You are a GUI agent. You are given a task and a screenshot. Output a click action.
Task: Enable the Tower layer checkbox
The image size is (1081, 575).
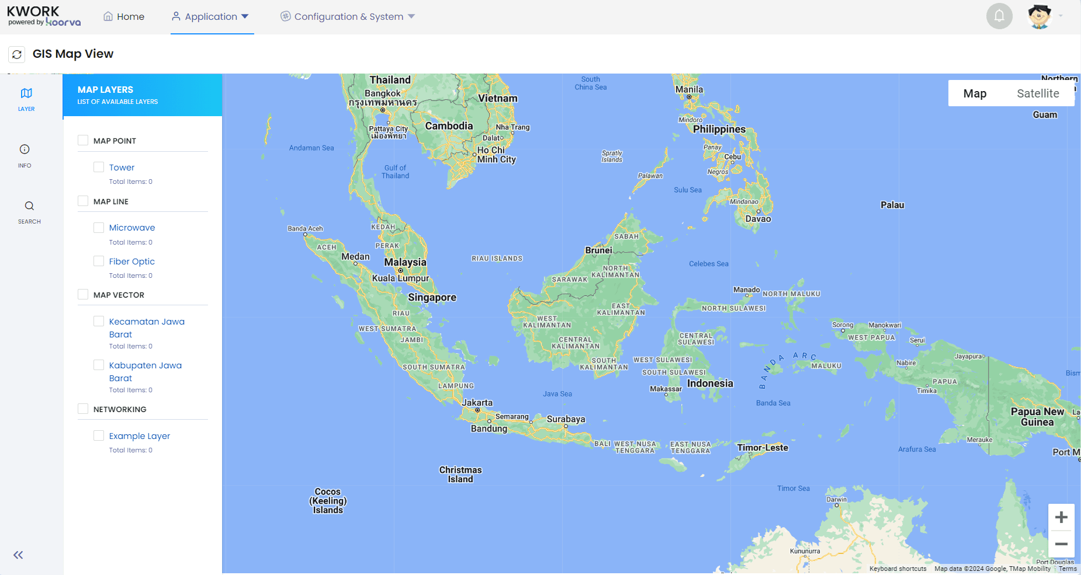[99, 168]
